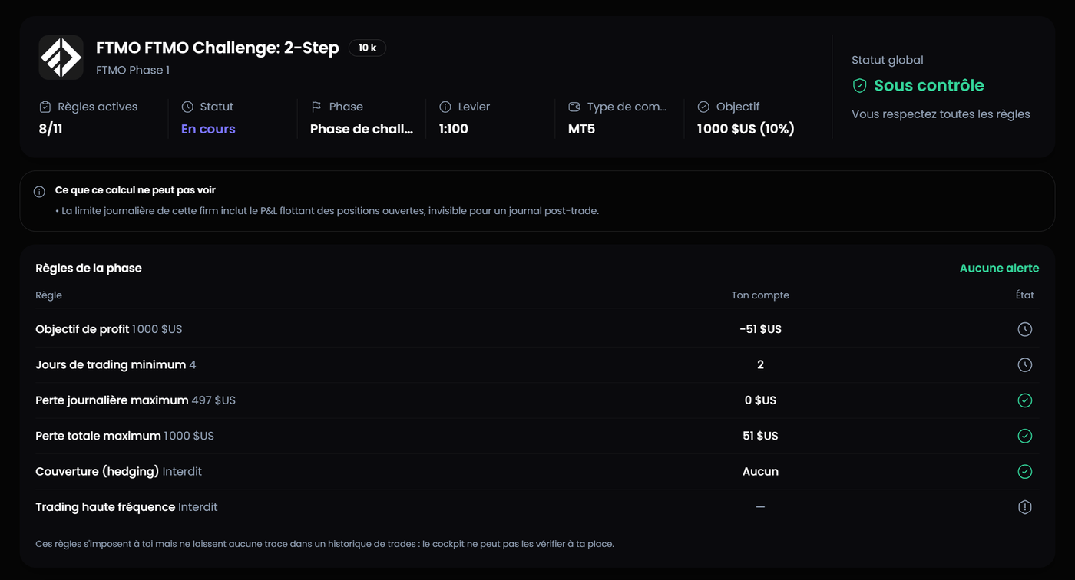This screenshot has width=1075, height=580.
Task: Click the checkmark icon beside Objectif
Action: point(703,107)
